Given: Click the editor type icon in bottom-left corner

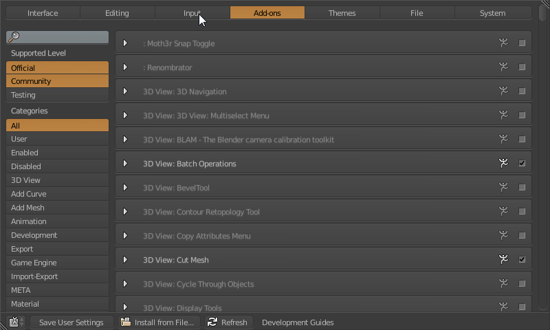Looking at the screenshot, I should click(16, 322).
